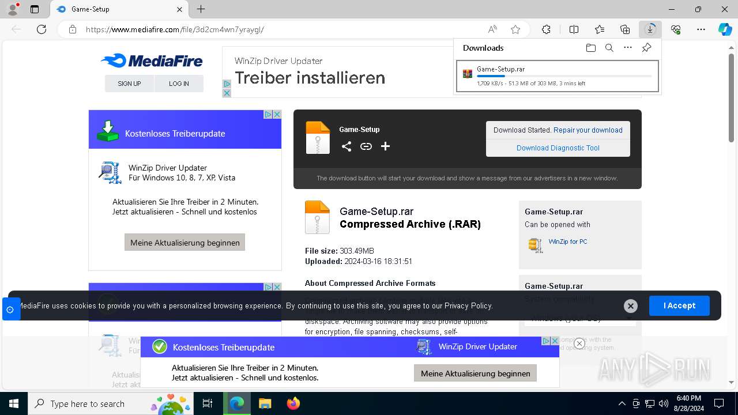Open the notification center
The image size is (738, 415).
tap(719, 403)
